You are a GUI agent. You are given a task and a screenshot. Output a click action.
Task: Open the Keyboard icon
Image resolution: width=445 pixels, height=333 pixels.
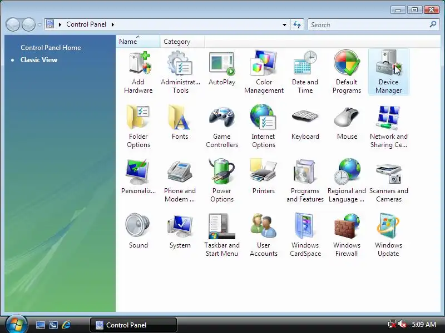tap(305, 123)
